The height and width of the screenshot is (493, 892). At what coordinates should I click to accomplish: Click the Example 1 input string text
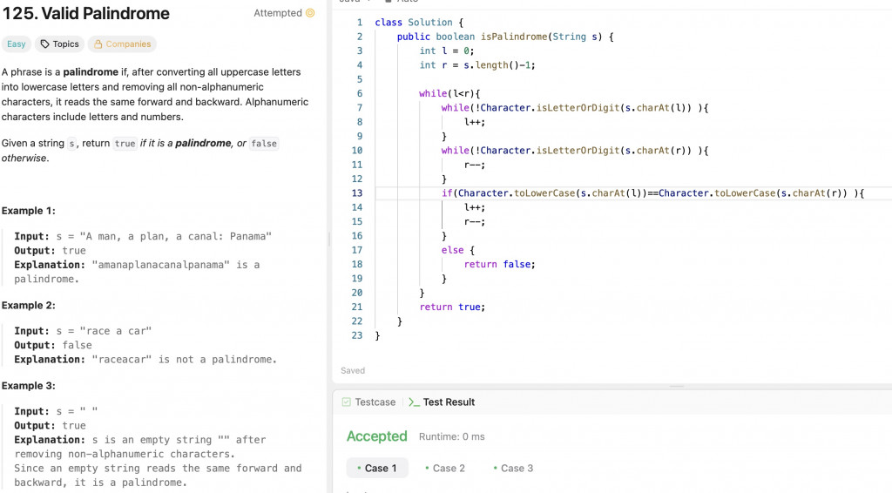point(176,236)
